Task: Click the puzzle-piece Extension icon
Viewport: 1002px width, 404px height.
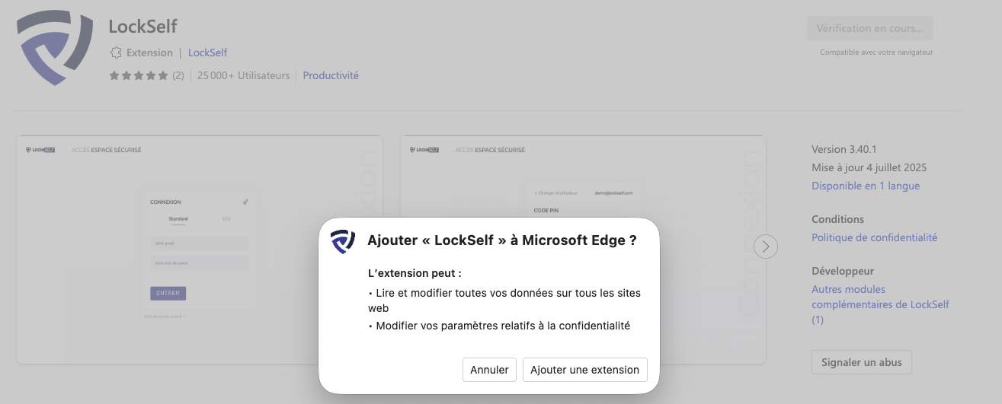Action: click(116, 52)
